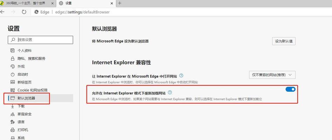Click the browser forward arrow
Screen dimensions: 332x140
(13, 12)
